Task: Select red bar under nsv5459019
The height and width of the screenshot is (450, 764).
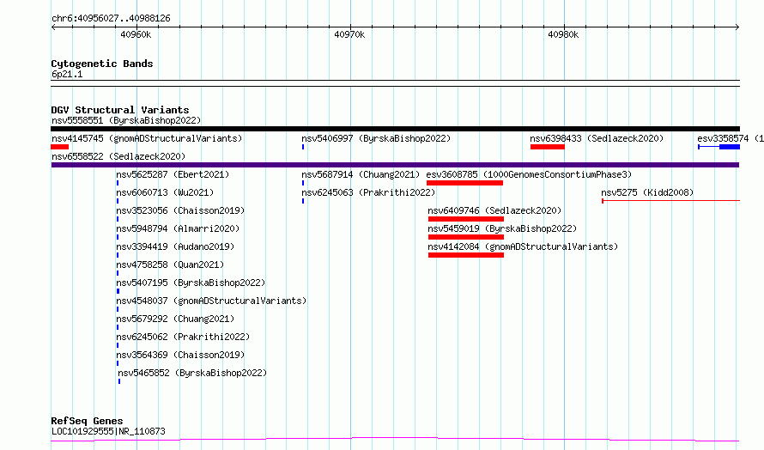Action: [x=466, y=237]
